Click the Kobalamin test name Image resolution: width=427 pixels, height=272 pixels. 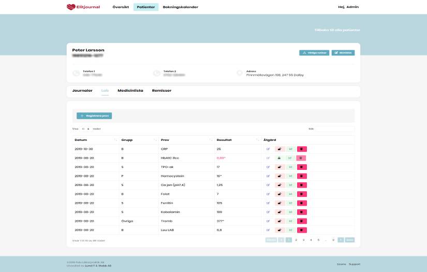click(170, 212)
